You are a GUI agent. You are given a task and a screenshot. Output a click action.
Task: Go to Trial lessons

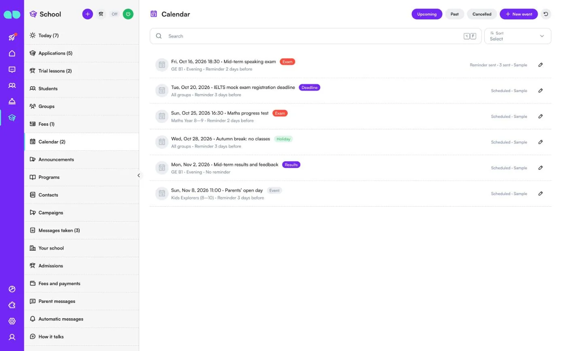tap(81, 71)
